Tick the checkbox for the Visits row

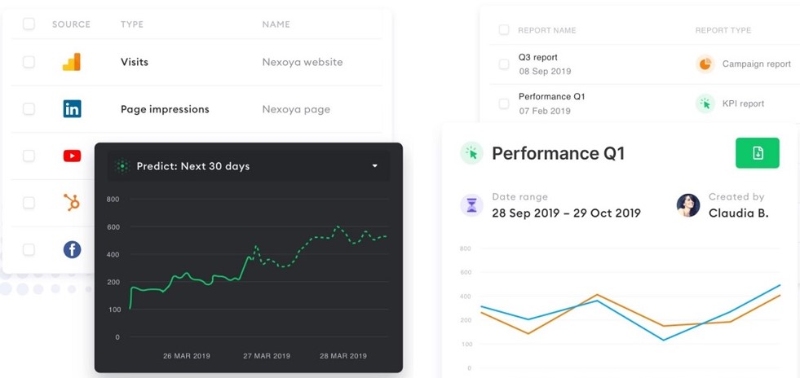29,62
